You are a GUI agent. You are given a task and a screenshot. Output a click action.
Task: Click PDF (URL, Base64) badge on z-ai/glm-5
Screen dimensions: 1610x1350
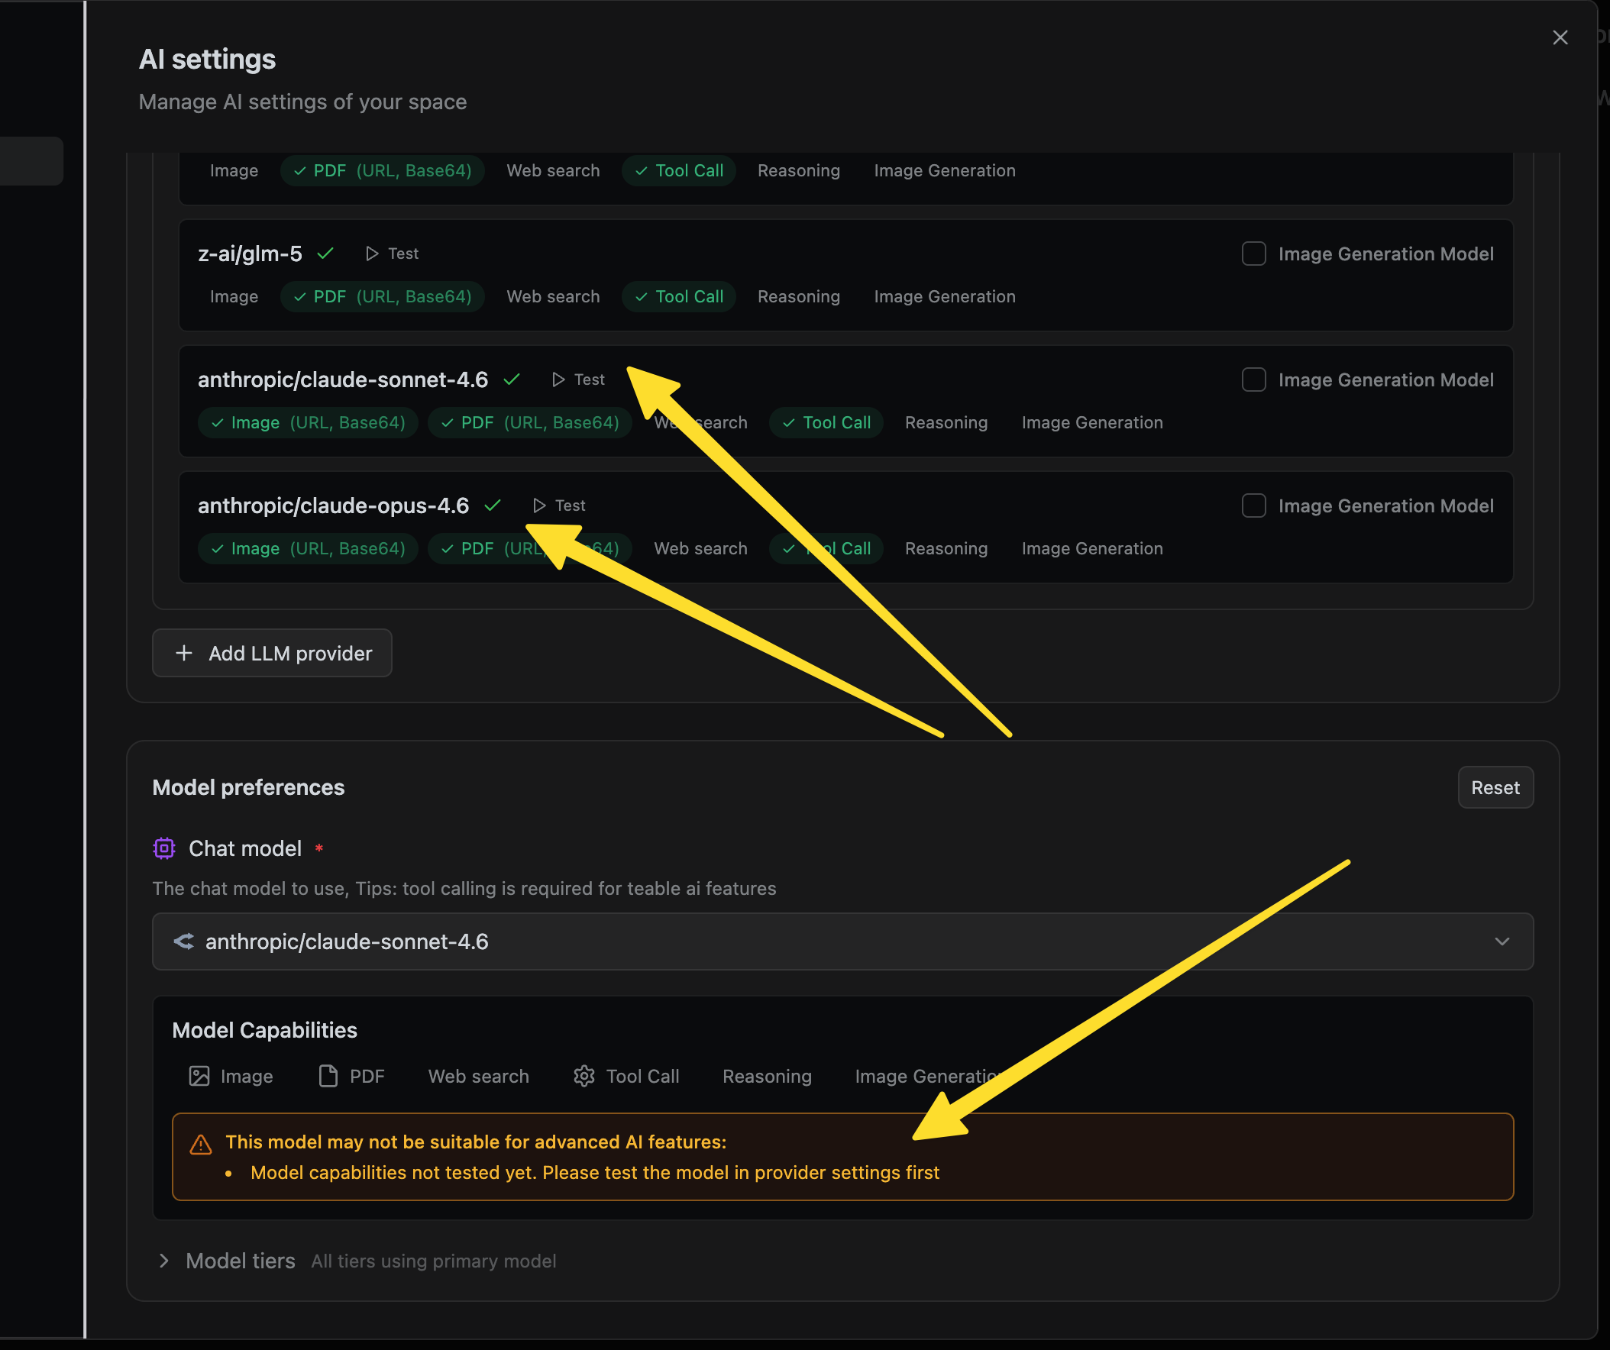click(x=382, y=297)
